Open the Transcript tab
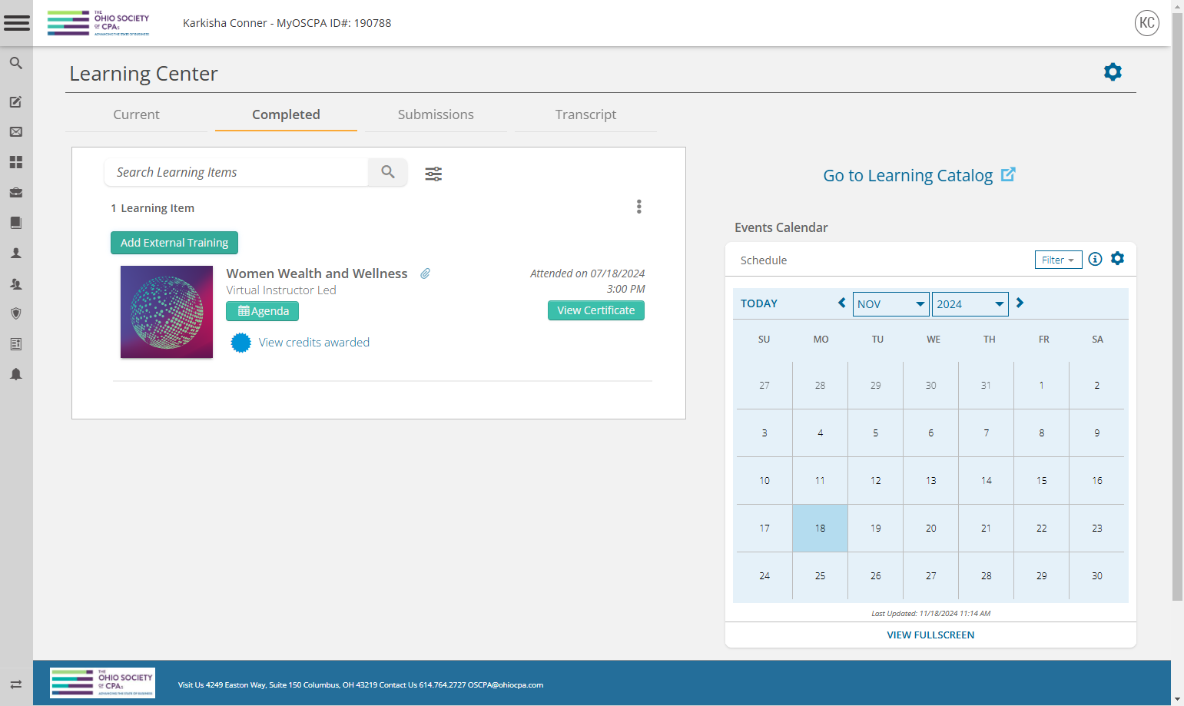The width and height of the screenshot is (1184, 706). point(585,114)
